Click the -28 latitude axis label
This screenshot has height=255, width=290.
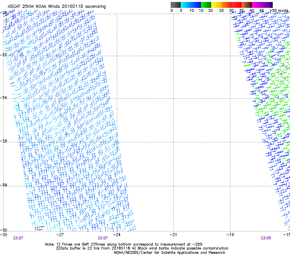pyautogui.click(x=4, y=185)
